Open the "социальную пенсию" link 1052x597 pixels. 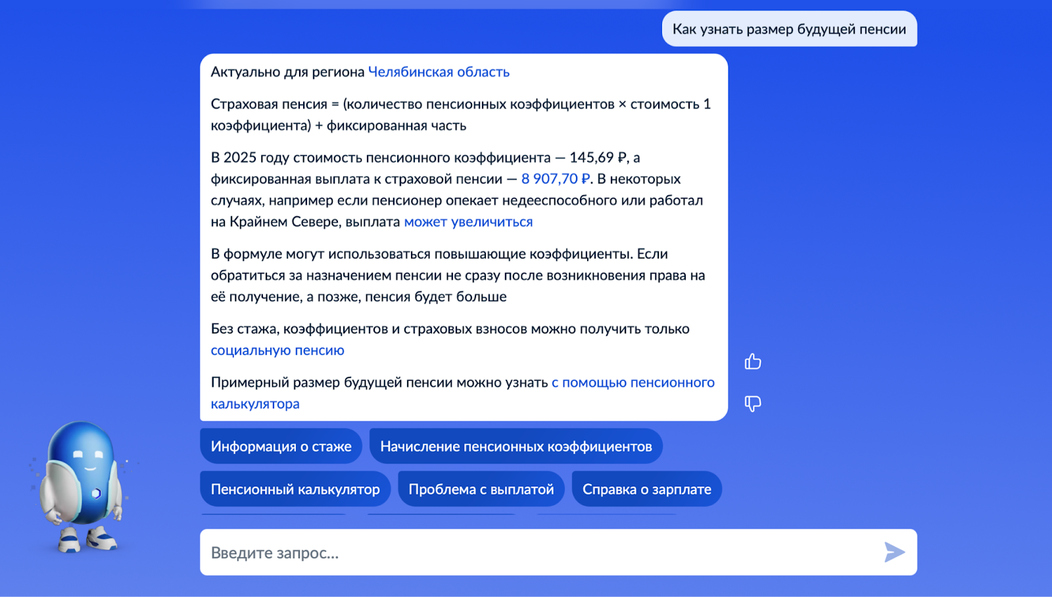(277, 350)
